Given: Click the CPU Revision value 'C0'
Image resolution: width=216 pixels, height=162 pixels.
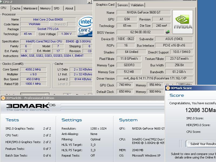Looking at the screenshot, I should point(87,51).
